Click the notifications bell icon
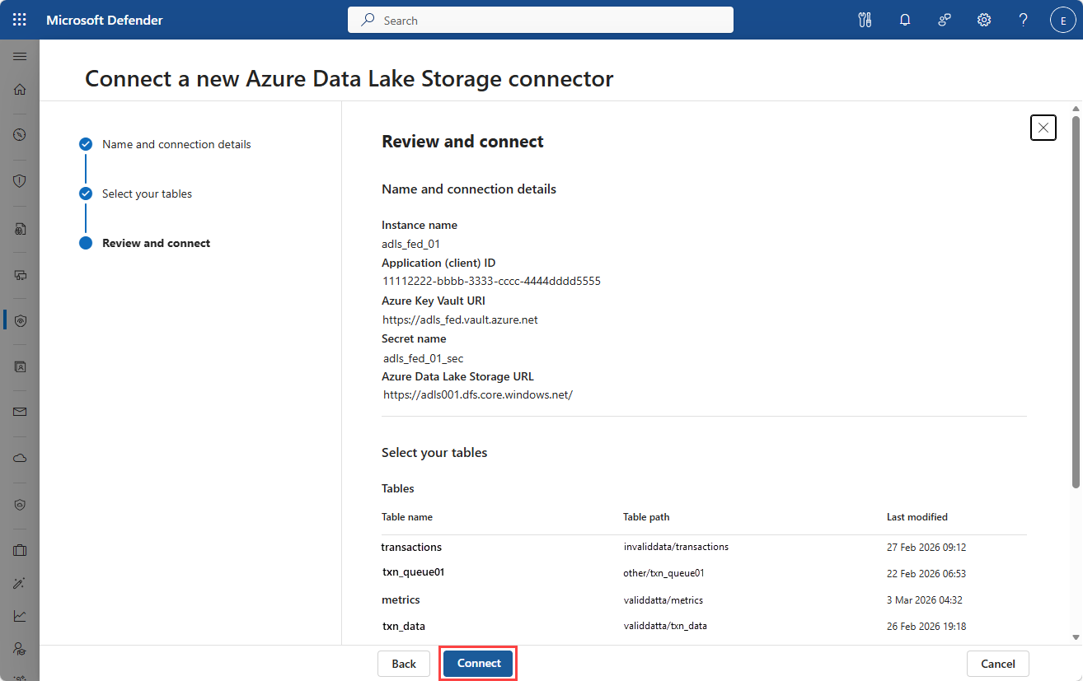1083x681 pixels. [x=905, y=20]
